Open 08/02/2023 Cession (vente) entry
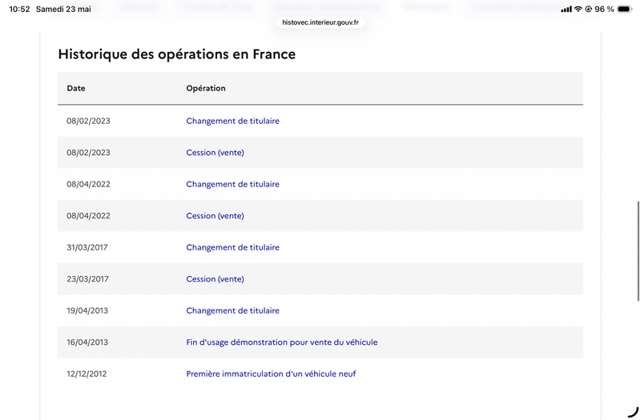The image size is (641, 420). tap(215, 152)
